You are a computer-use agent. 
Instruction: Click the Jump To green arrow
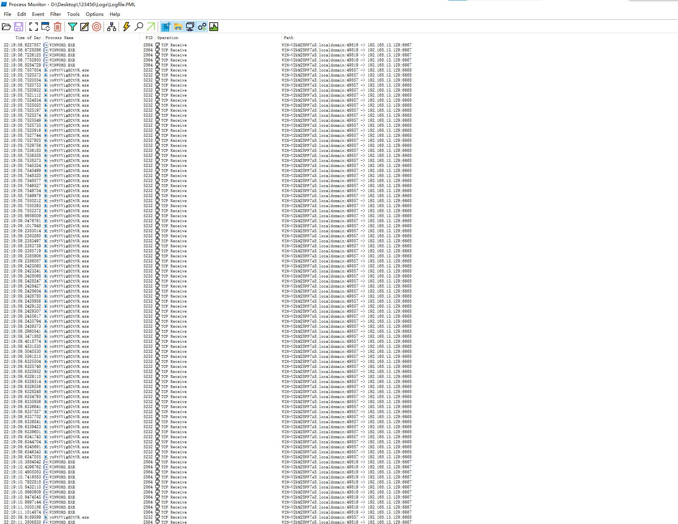(x=151, y=27)
